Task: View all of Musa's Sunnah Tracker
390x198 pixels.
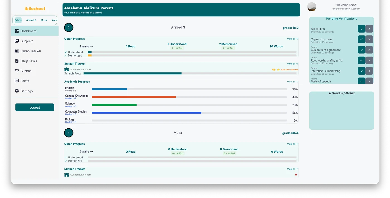Action: [x=293, y=169]
